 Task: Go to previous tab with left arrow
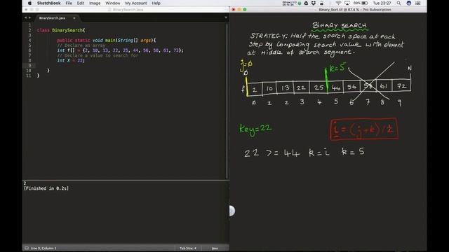(x=25, y=17)
